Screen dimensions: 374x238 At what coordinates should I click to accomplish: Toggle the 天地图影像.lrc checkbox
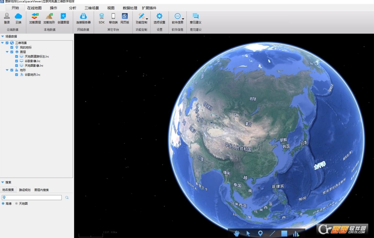[x=17, y=65]
